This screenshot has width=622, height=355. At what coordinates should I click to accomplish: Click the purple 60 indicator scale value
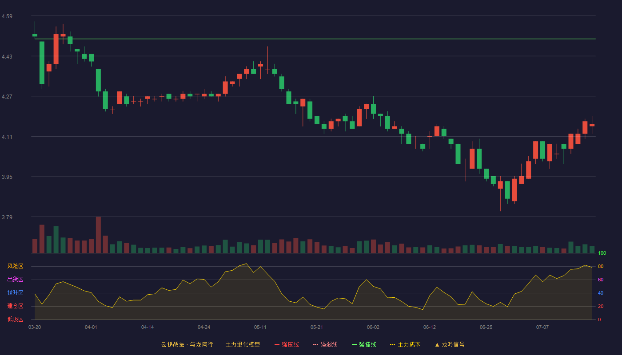click(x=600, y=280)
